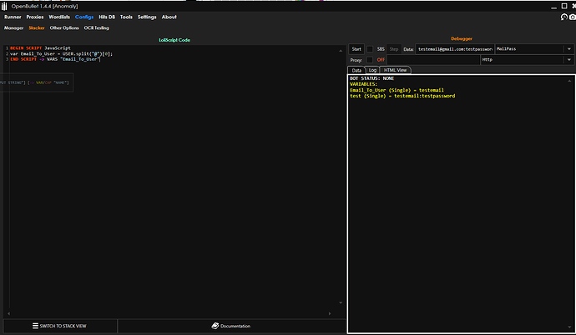
Task: Select the Data tab in debugger
Action: coord(356,70)
